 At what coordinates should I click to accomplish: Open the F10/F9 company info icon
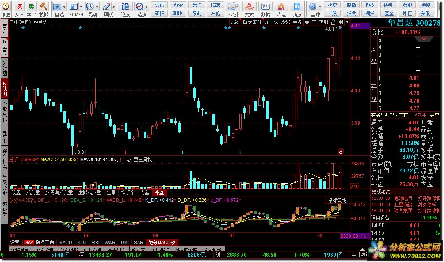pyautogui.click(x=74, y=6)
